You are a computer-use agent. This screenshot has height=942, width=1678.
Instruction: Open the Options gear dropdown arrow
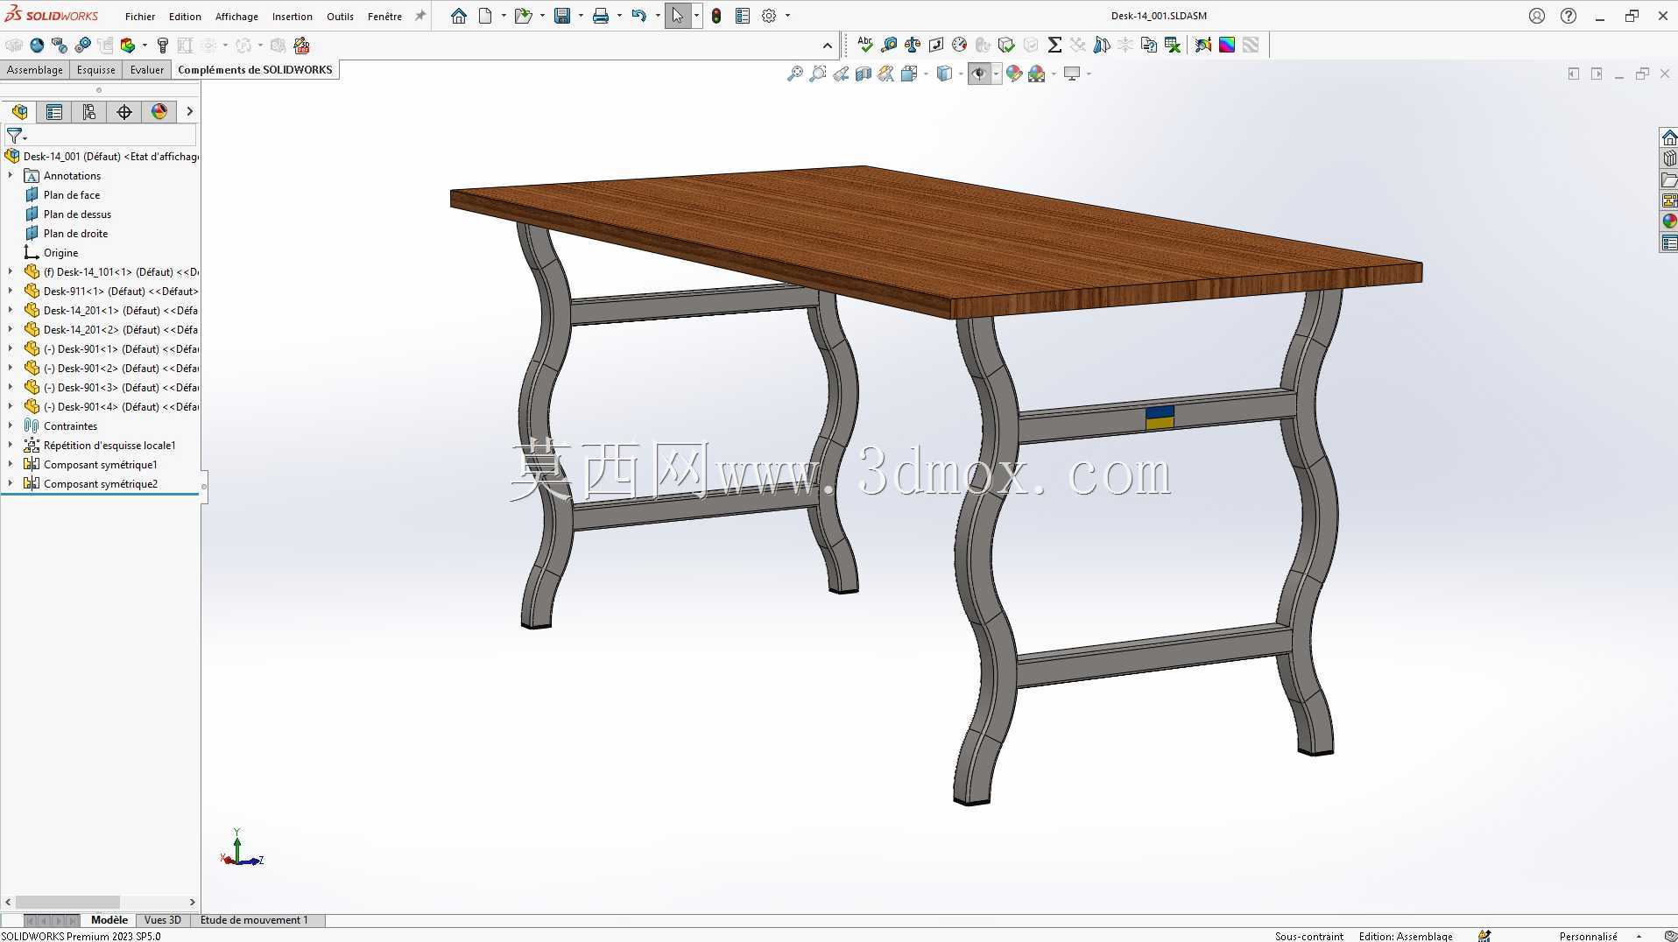(x=787, y=16)
